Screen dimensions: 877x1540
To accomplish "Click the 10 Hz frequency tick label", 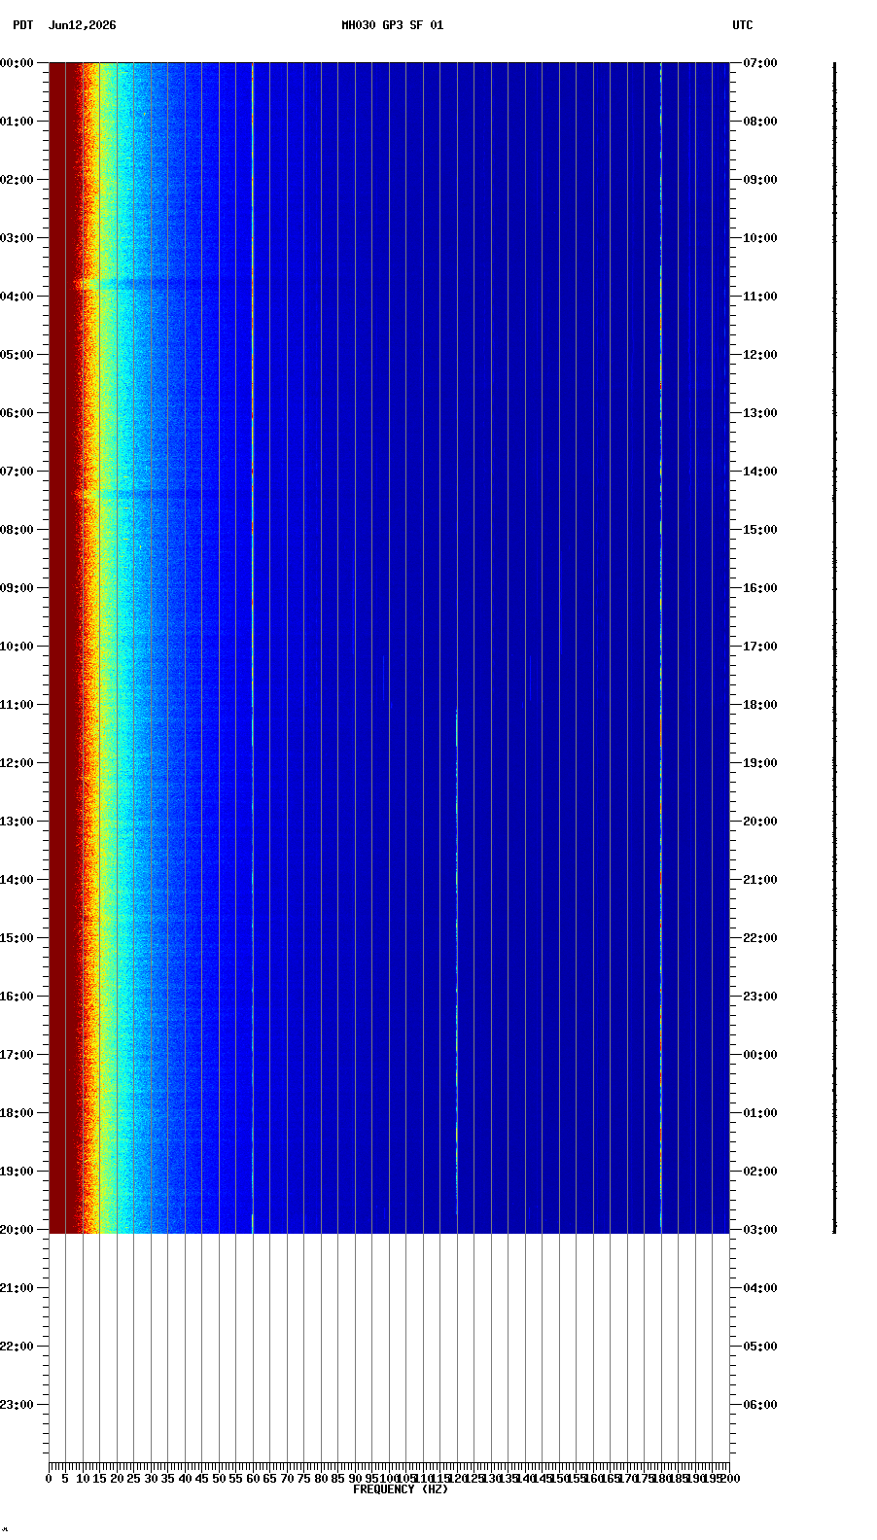I will pos(83,1479).
